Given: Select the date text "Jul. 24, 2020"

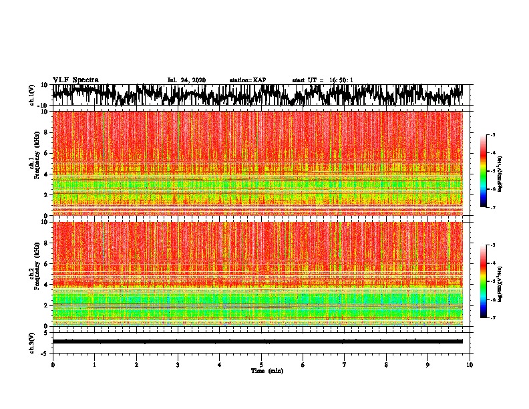Looking at the screenshot, I should pos(186,80).
